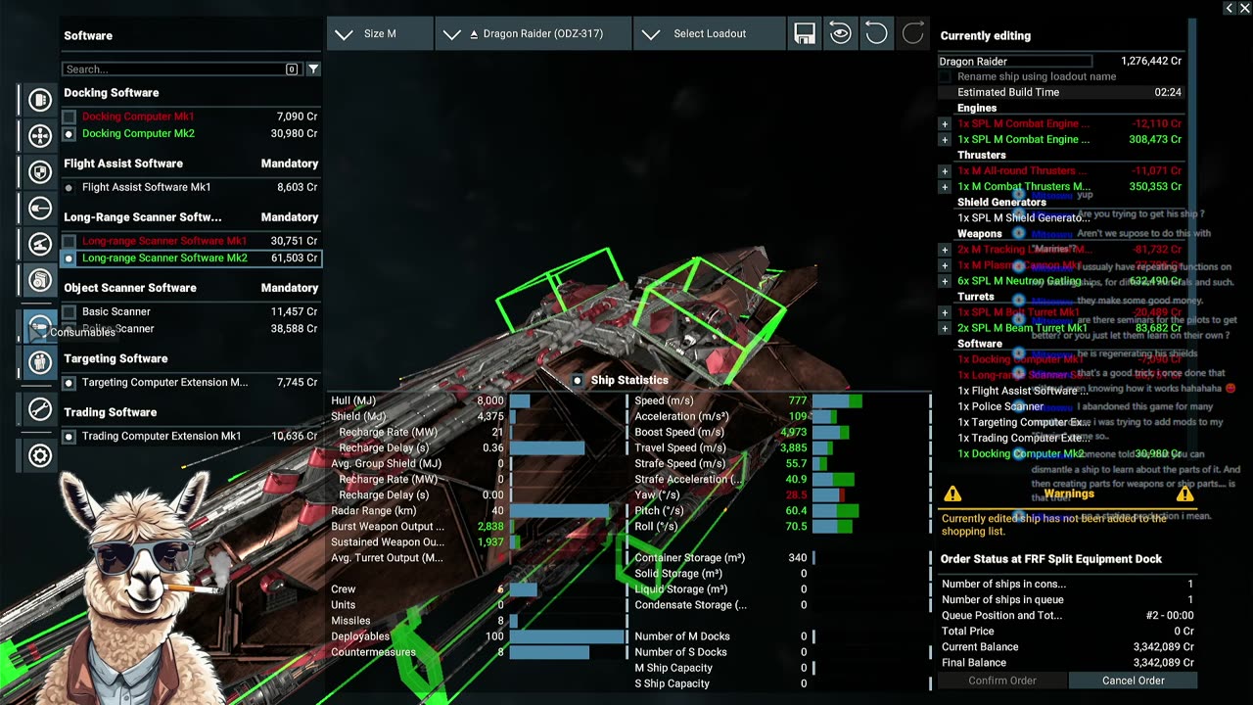Click the circular Undo arrow icon
The height and width of the screenshot is (705, 1253).
pyautogui.click(x=876, y=33)
